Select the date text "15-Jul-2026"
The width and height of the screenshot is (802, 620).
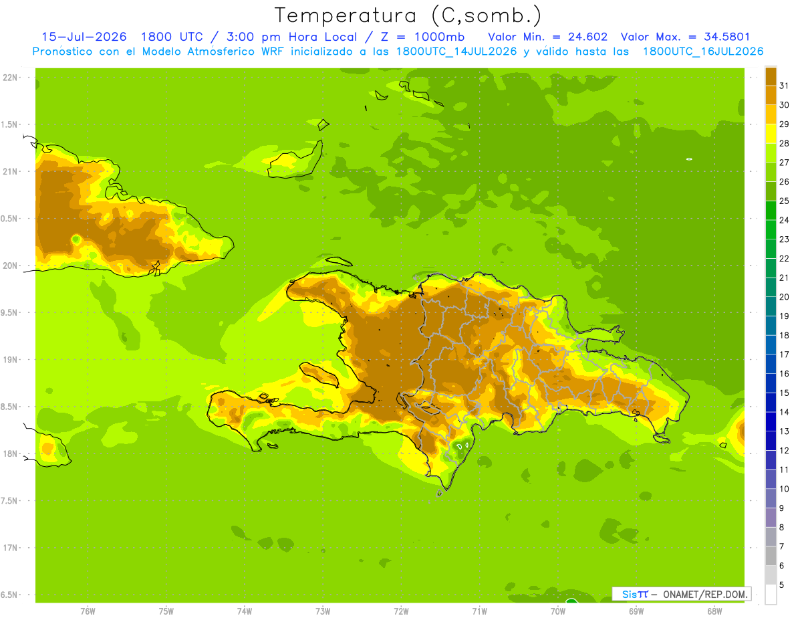click(84, 37)
